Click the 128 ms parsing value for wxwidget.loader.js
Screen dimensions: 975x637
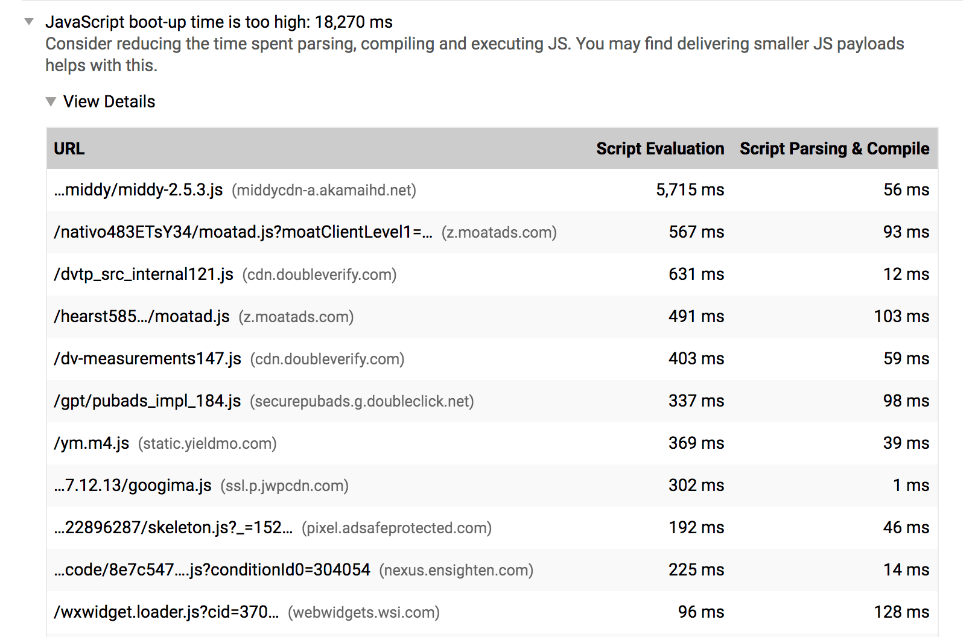pos(901,612)
